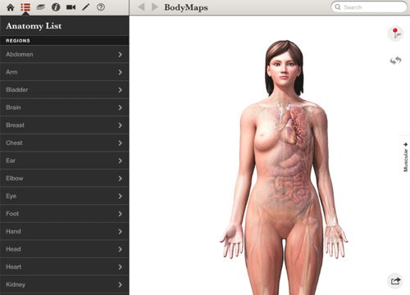The image size is (410, 295).
Task: Open the Arm region
Action: click(x=65, y=72)
